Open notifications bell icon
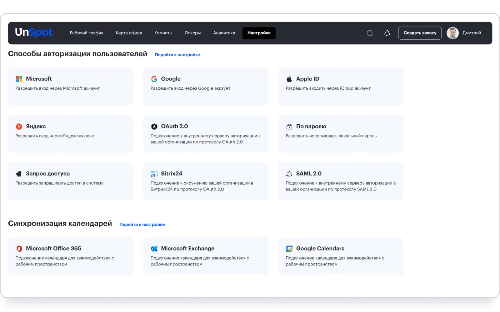The width and height of the screenshot is (500, 312). [x=387, y=33]
